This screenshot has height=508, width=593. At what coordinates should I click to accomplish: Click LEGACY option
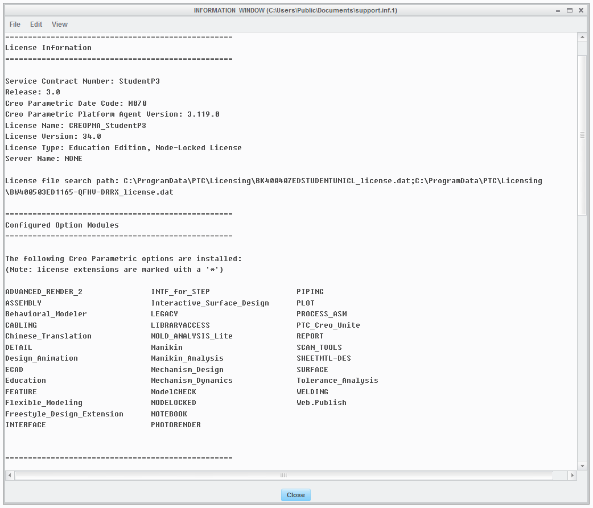(x=164, y=314)
